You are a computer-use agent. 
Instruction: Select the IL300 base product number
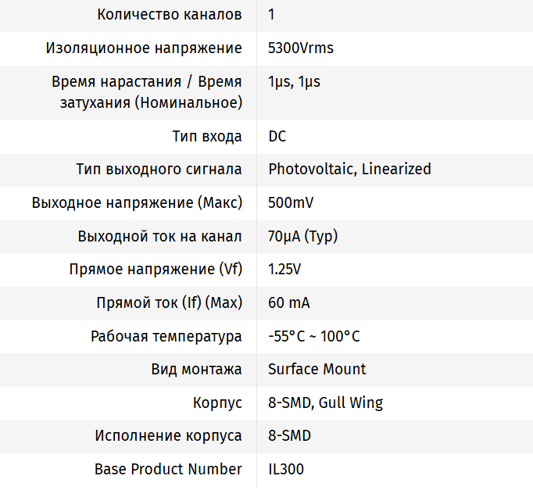pyautogui.click(x=286, y=470)
